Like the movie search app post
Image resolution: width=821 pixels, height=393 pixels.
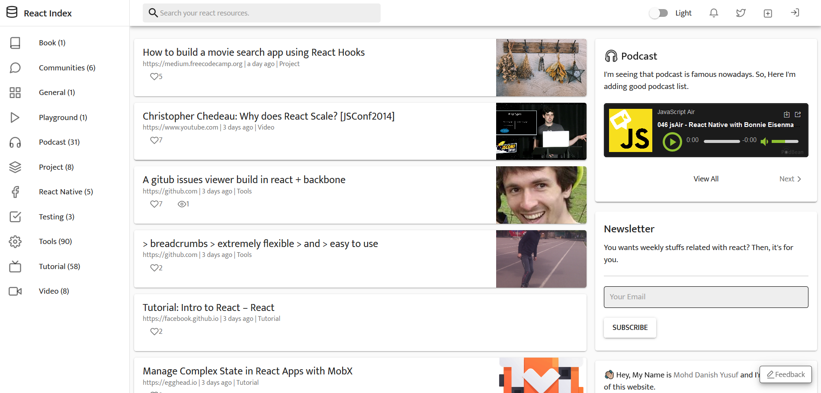pyautogui.click(x=154, y=76)
